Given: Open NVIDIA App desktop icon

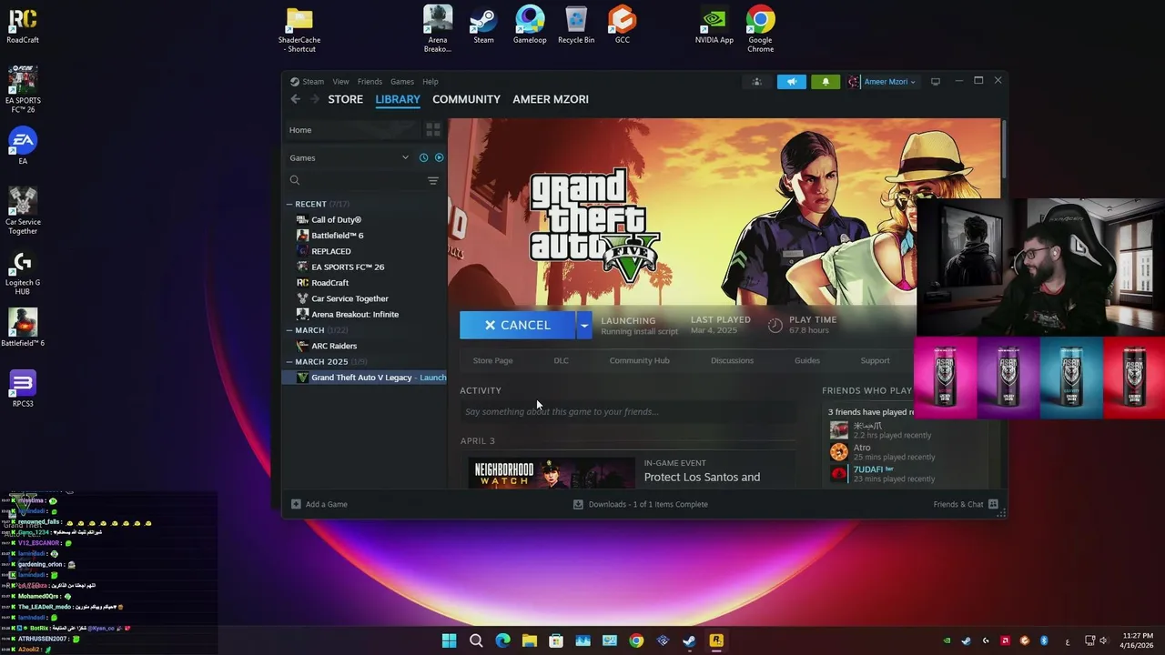Looking at the screenshot, I should [x=714, y=25].
